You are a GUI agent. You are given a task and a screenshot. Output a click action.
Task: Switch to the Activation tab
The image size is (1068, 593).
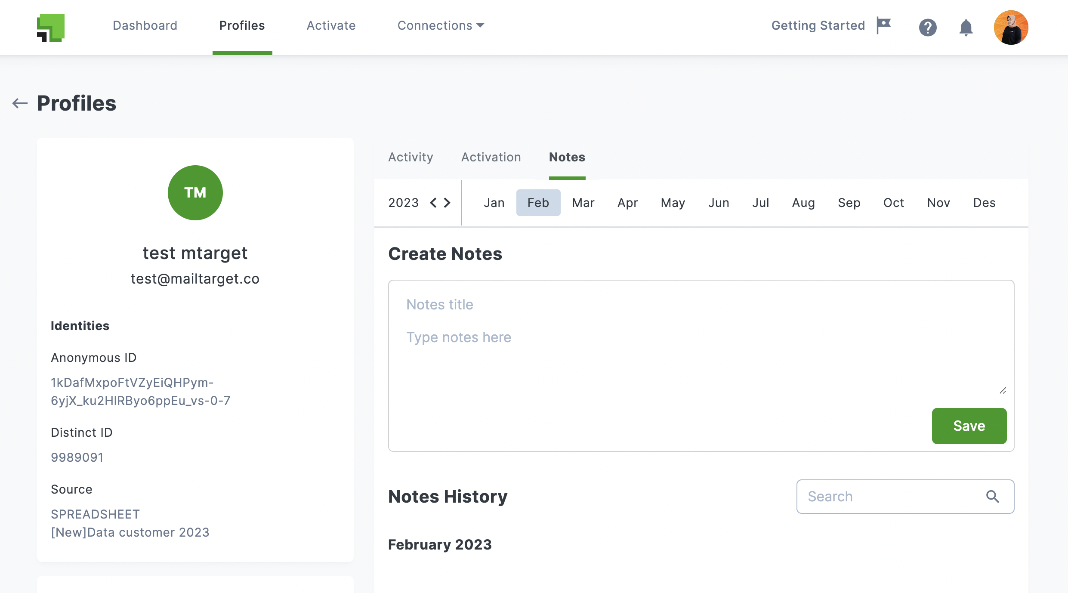click(x=491, y=157)
